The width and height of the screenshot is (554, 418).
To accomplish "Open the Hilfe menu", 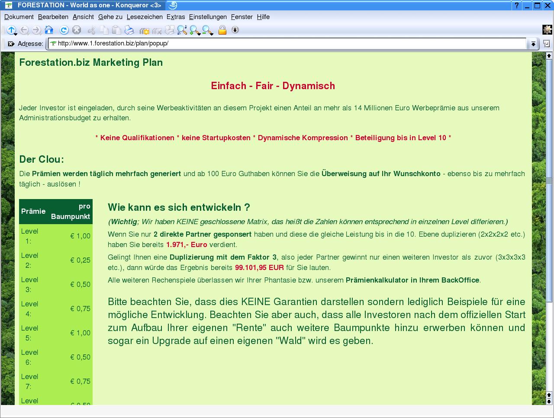I will click(263, 17).
